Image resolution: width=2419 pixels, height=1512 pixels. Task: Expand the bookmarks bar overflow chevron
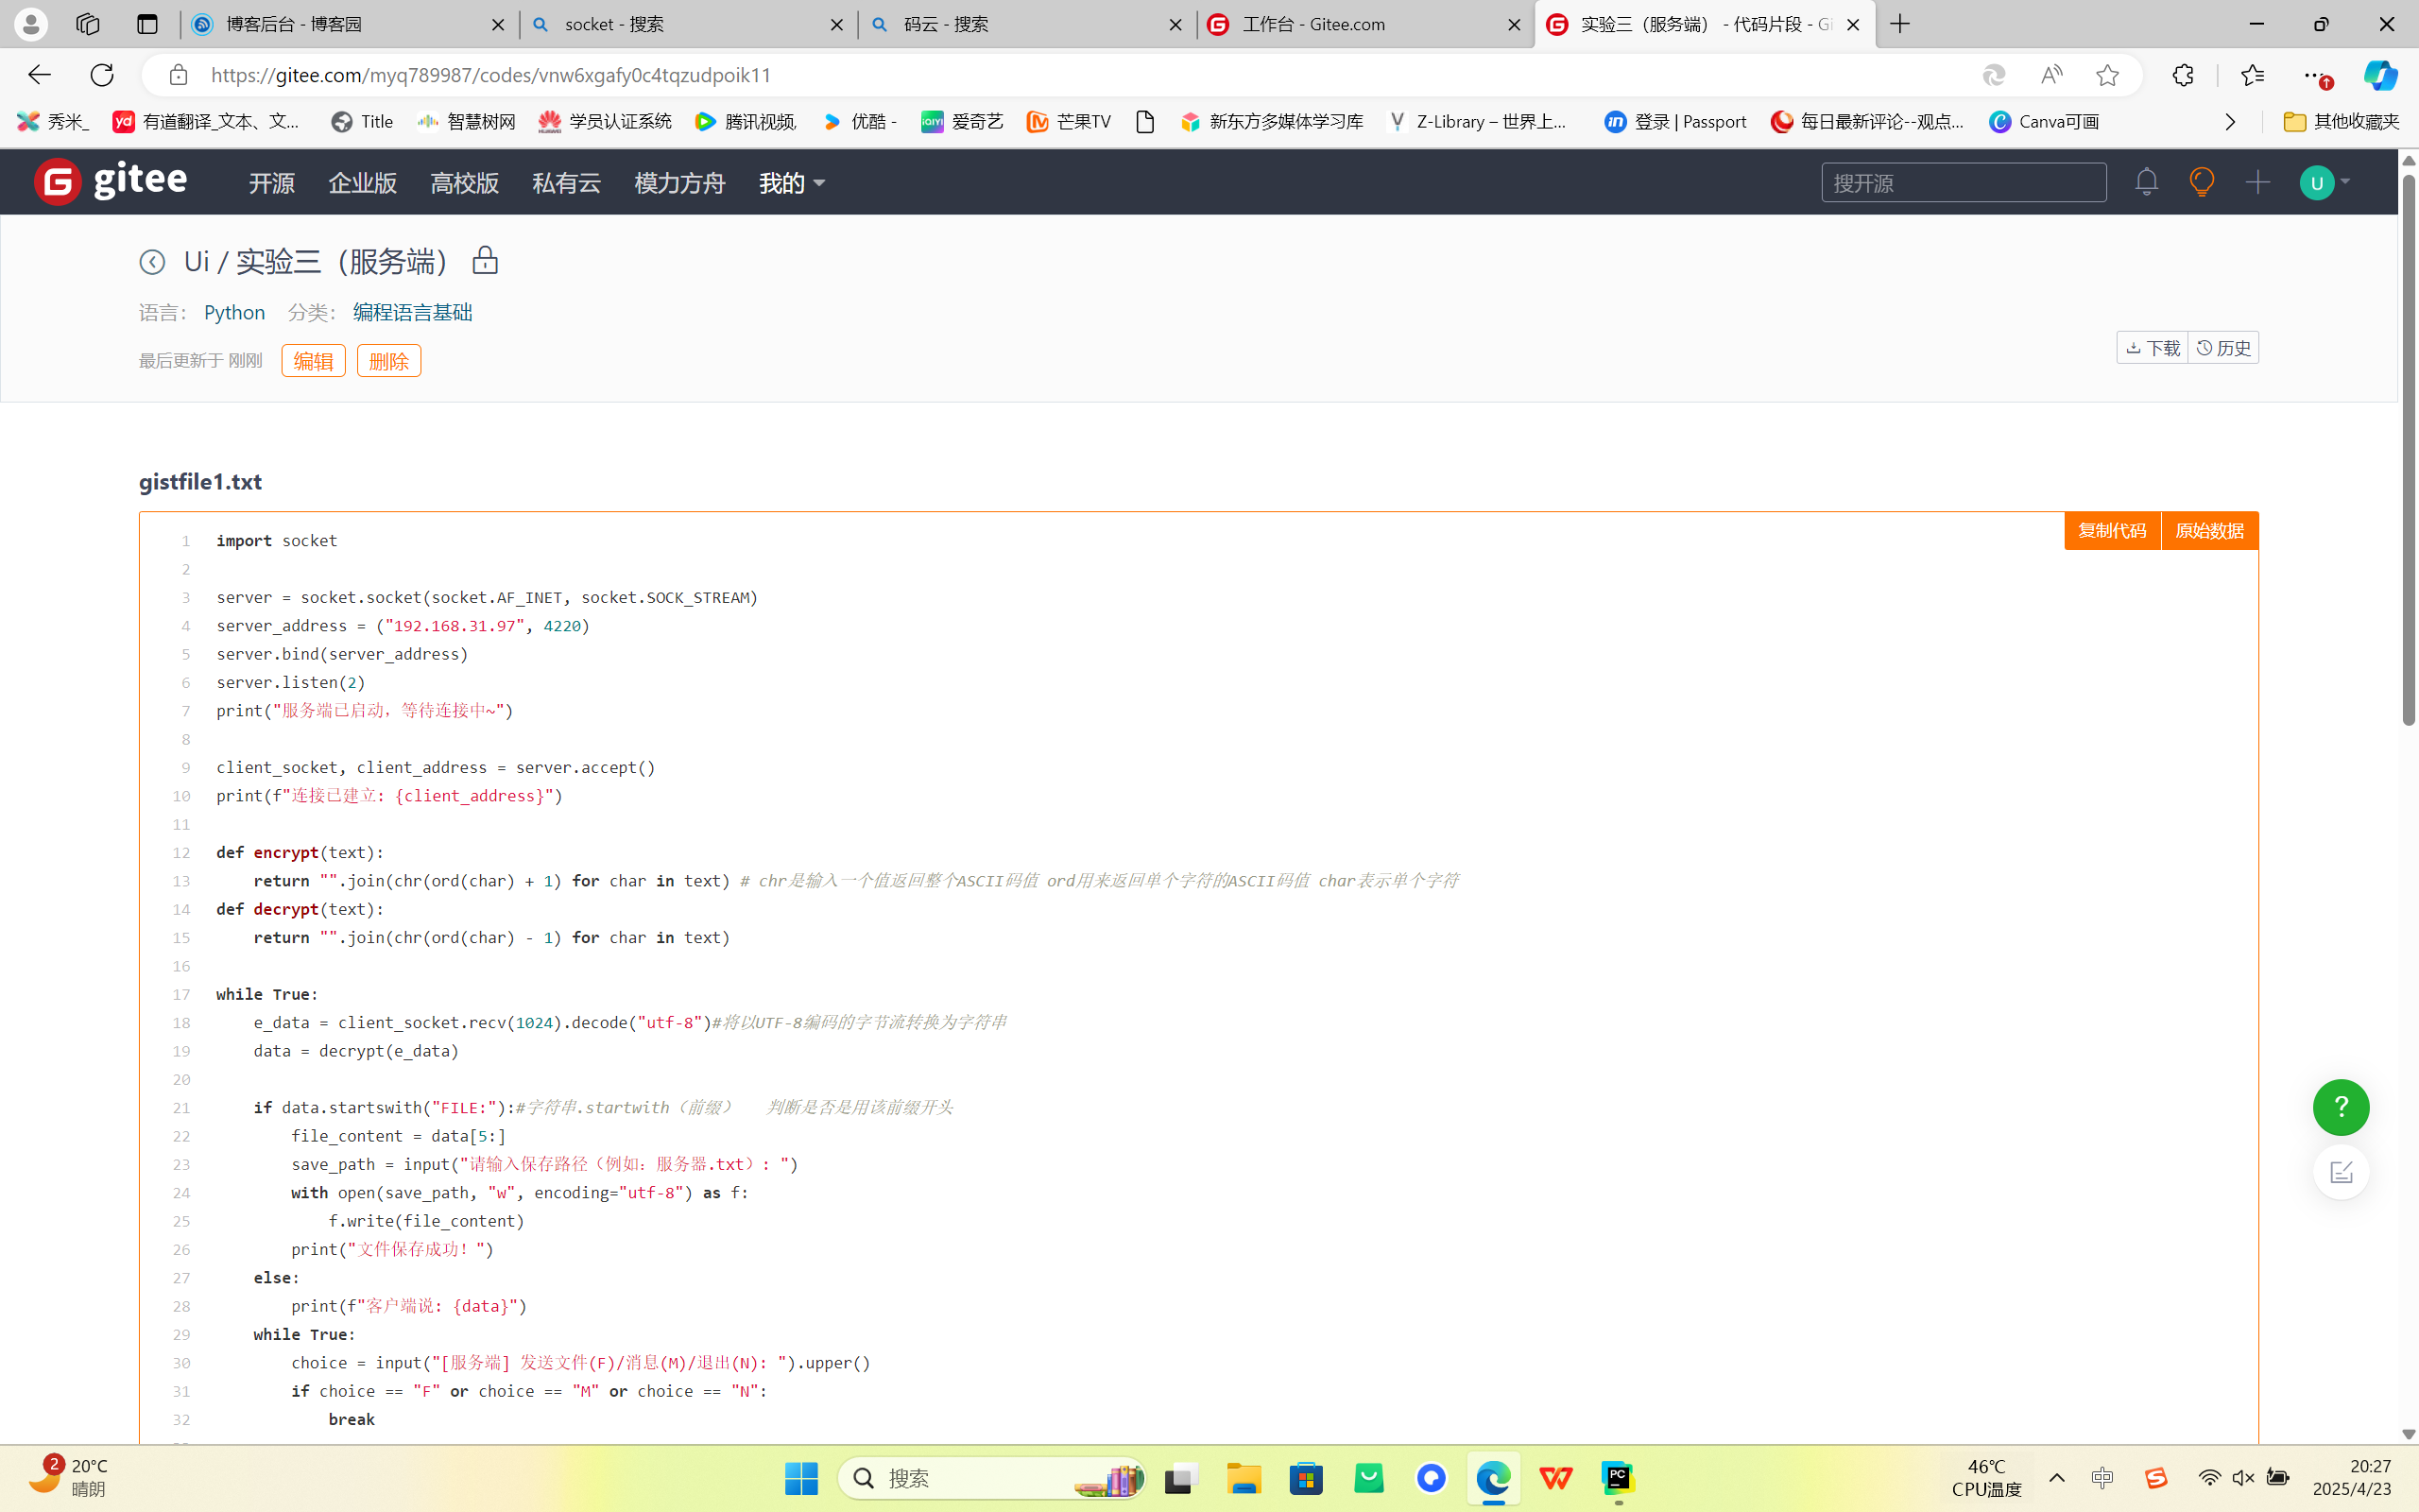point(2230,122)
